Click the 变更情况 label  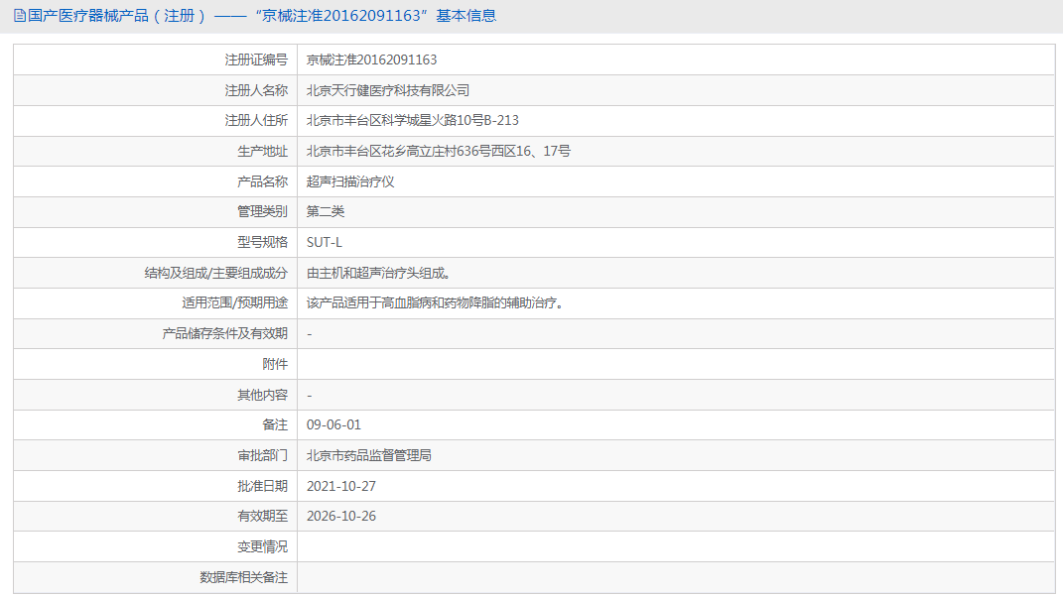point(262,546)
